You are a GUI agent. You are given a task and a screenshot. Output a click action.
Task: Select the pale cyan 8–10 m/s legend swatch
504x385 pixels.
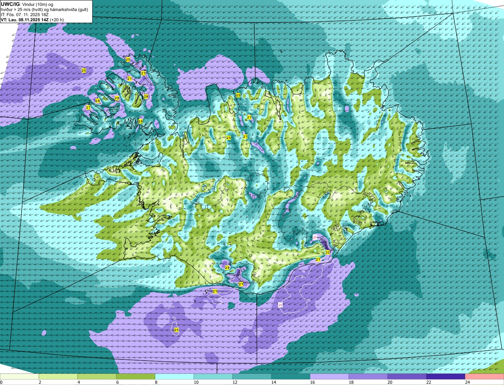tap(174, 376)
